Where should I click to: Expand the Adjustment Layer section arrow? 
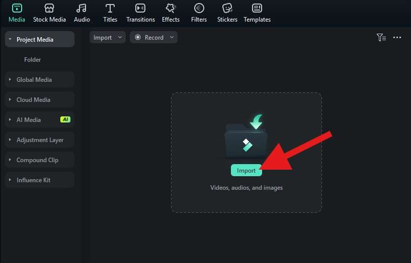pyautogui.click(x=10, y=140)
